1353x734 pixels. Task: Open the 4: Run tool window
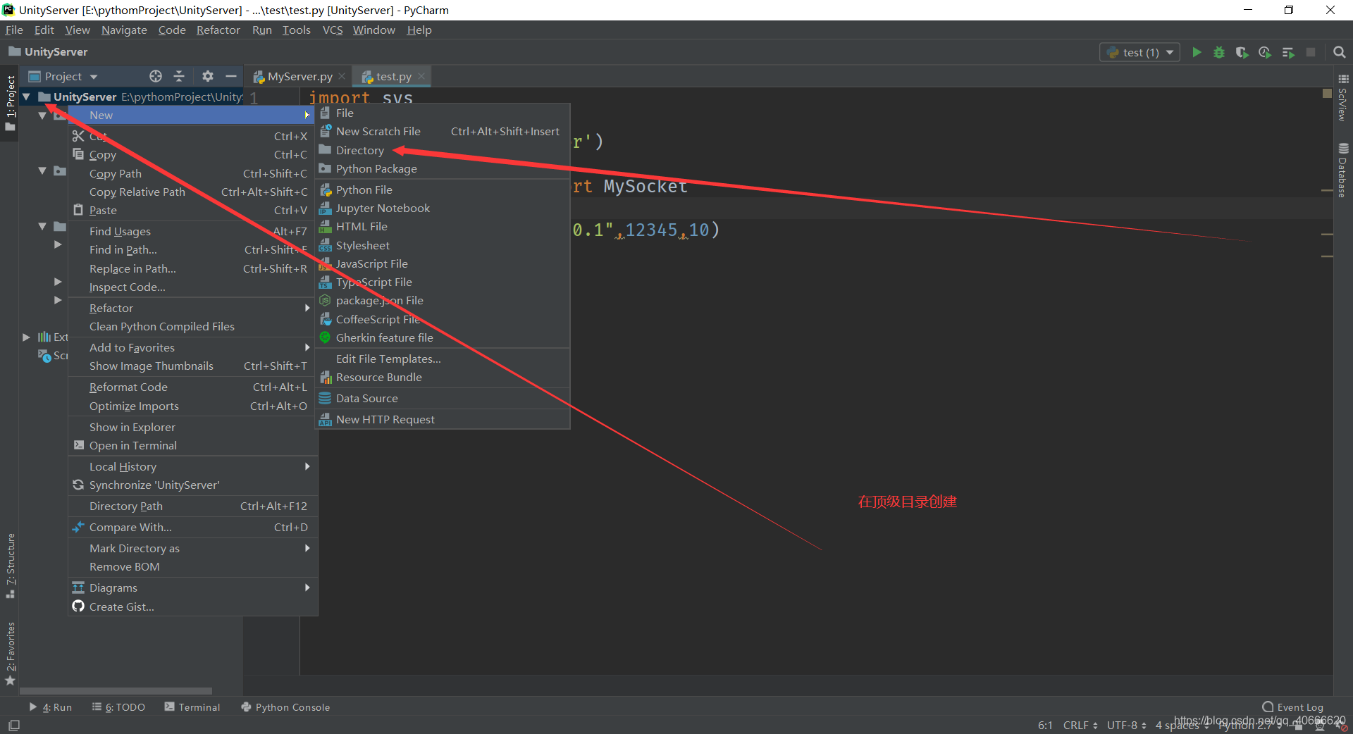click(51, 707)
